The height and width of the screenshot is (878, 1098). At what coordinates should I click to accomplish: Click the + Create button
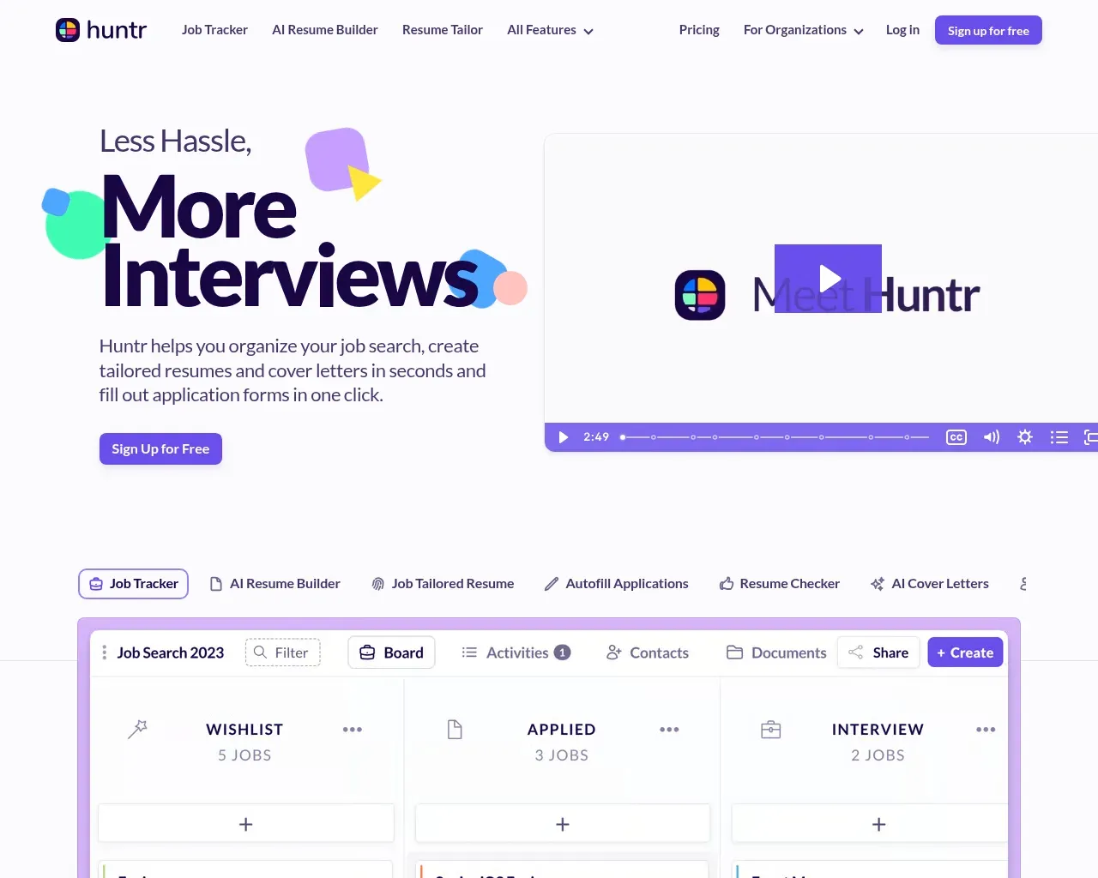(965, 652)
